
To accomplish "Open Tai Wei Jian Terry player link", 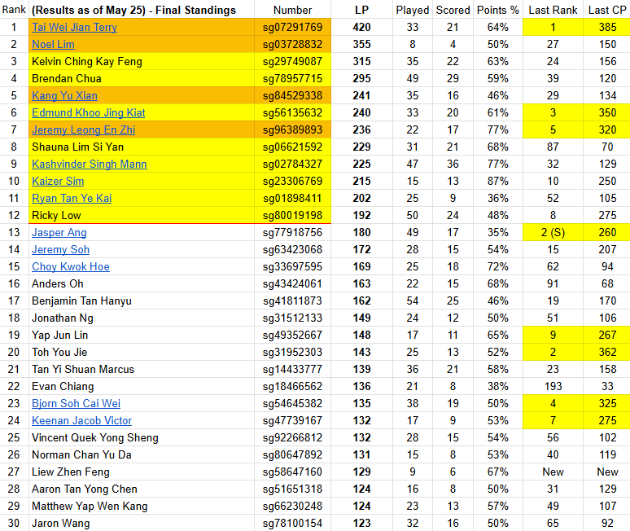I will [x=74, y=28].
